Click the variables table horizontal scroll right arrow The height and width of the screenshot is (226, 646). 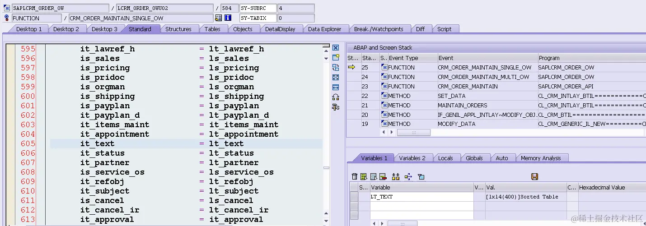383,223
